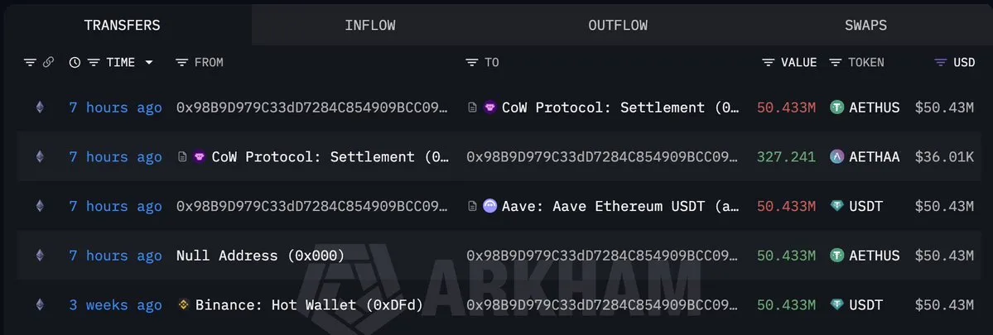Open the OUTFLOW tab
993x335 pixels.
pyautogui.click(x=617, y=26)
